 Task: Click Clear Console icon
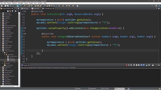(134, 65)
